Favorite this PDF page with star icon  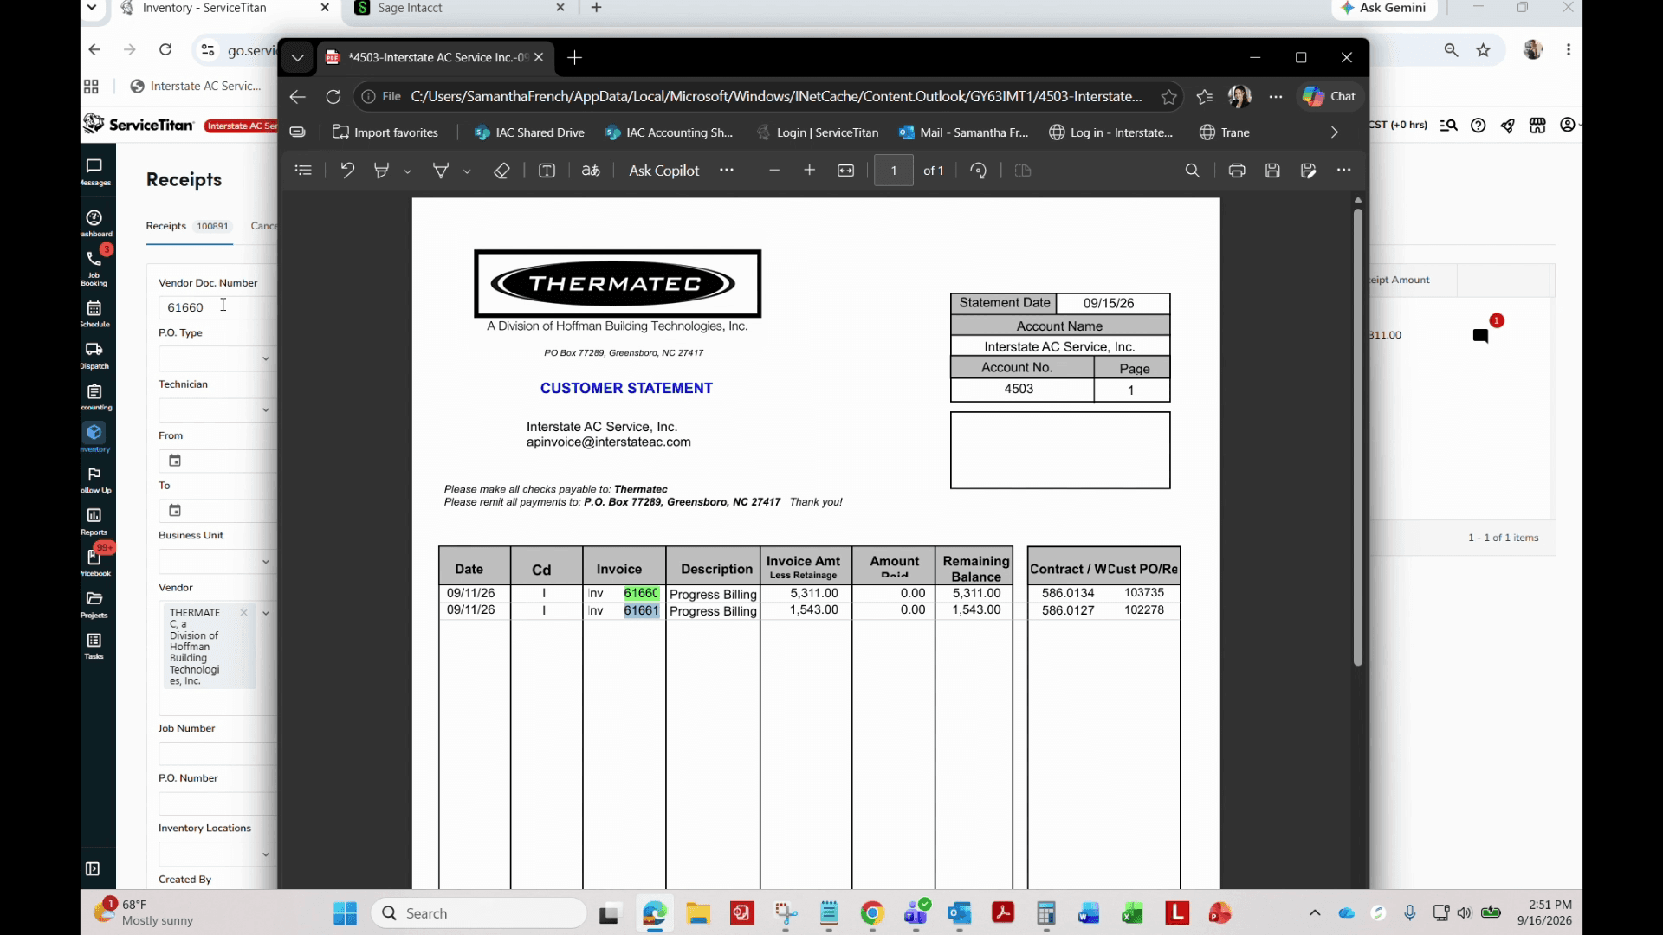(x=1168, y=97)
